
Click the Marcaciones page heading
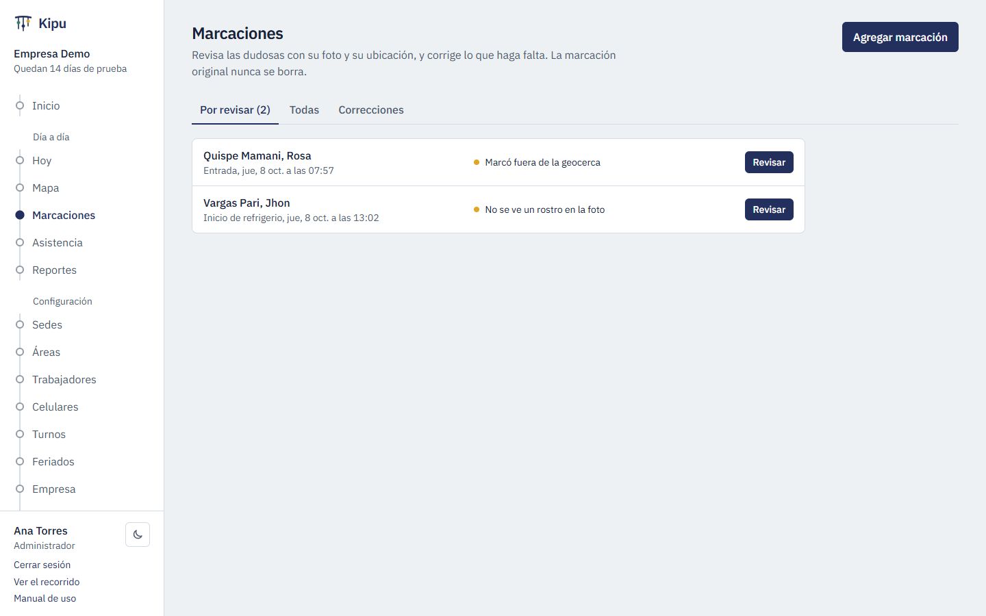coord(237,34)
